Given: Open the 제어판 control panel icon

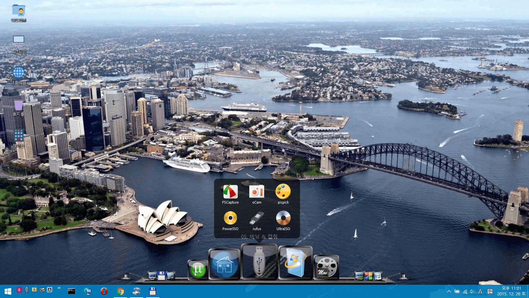Looking at the screenshot, I should (x=19, y=138).
